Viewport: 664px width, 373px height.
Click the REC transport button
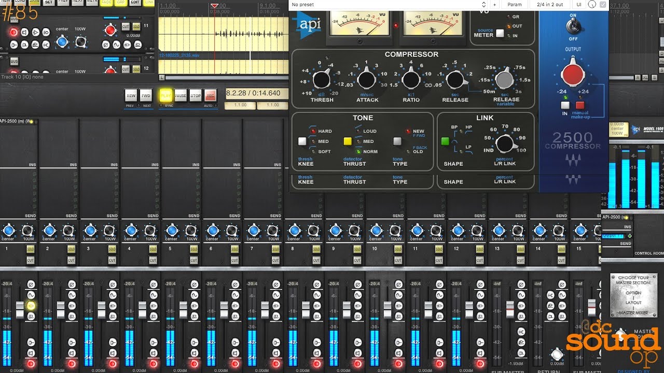pos(210,95)
